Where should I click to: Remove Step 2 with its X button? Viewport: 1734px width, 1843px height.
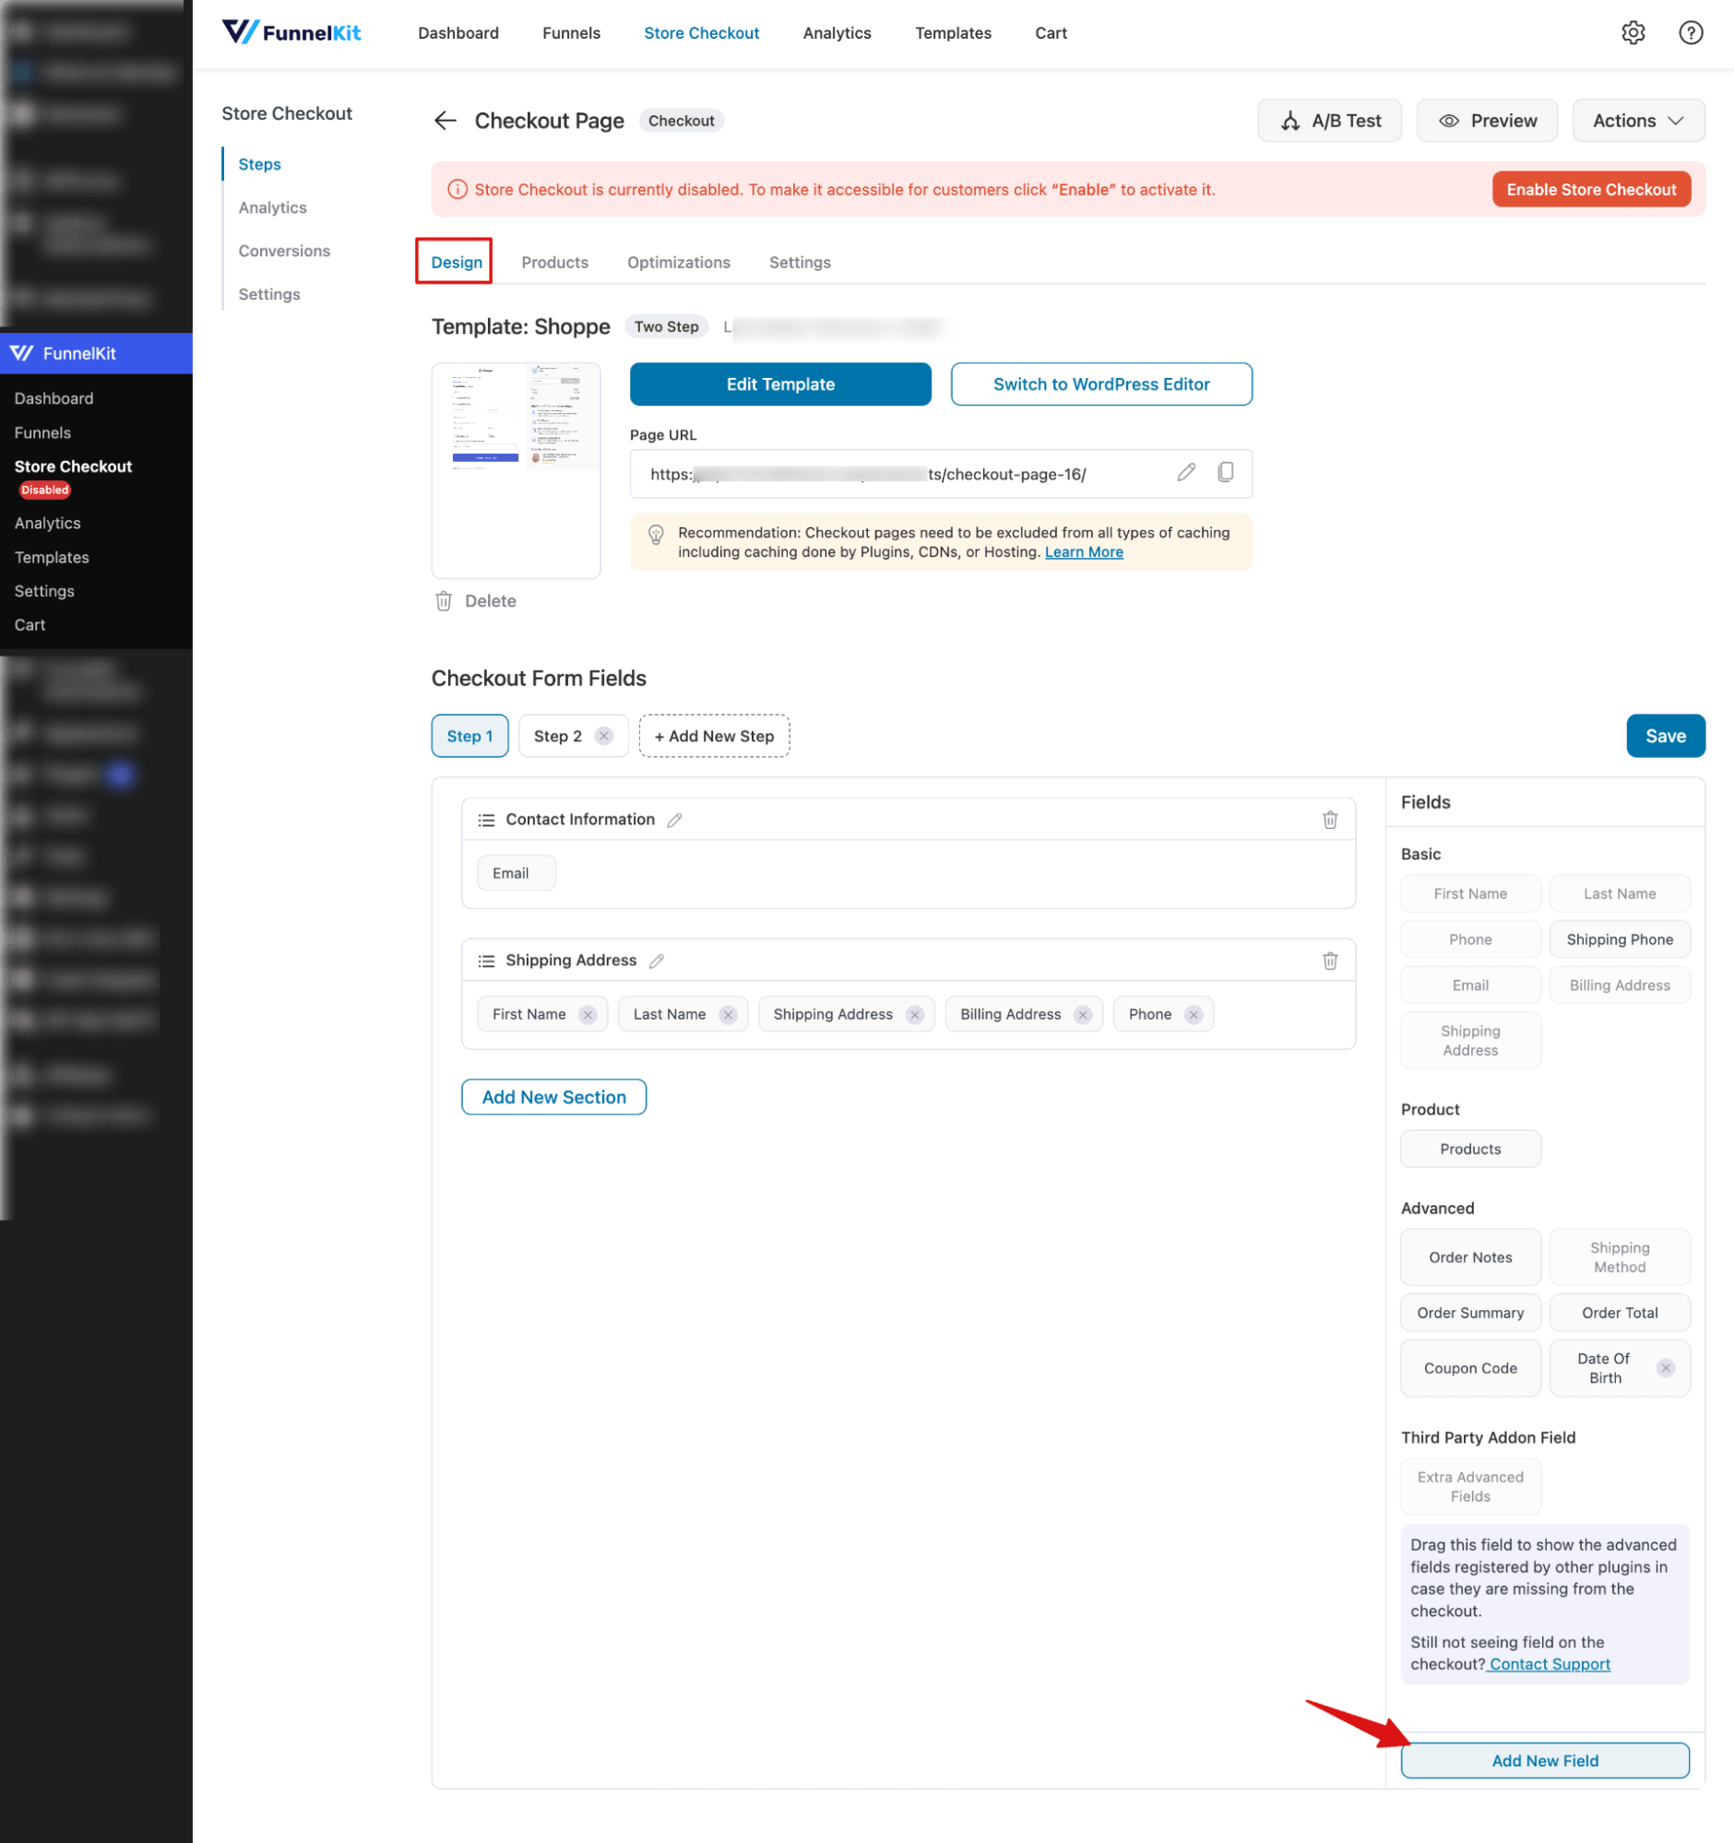603,735
